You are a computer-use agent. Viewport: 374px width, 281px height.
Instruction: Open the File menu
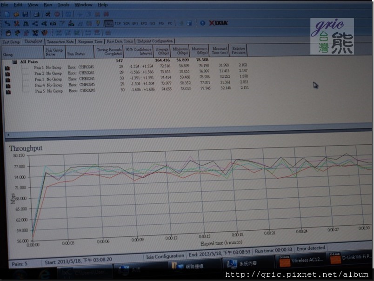click(x=4, y=5)
